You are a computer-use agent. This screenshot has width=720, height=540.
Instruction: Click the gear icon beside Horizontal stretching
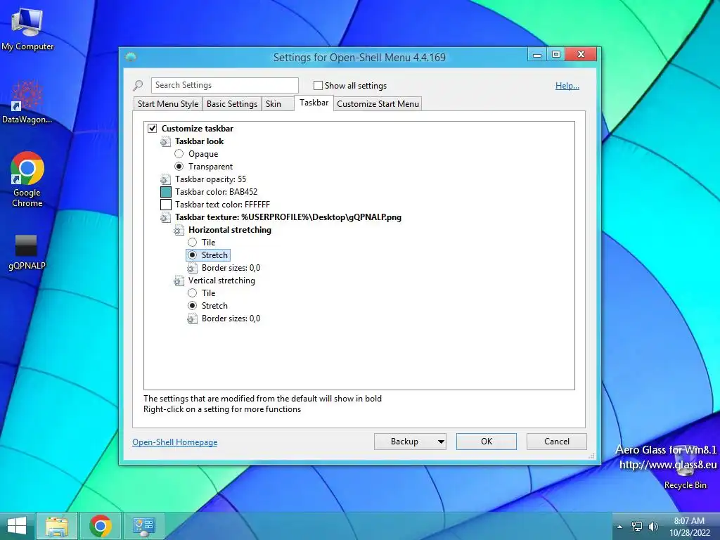click(x=179, y=230)
